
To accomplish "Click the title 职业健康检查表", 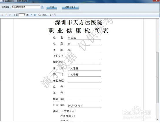I will 78,30.
